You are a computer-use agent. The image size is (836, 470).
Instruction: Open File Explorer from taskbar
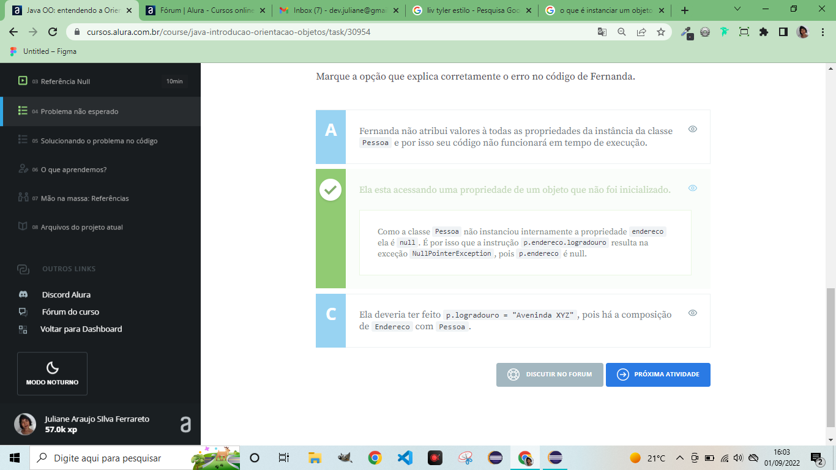coord(315,458)
